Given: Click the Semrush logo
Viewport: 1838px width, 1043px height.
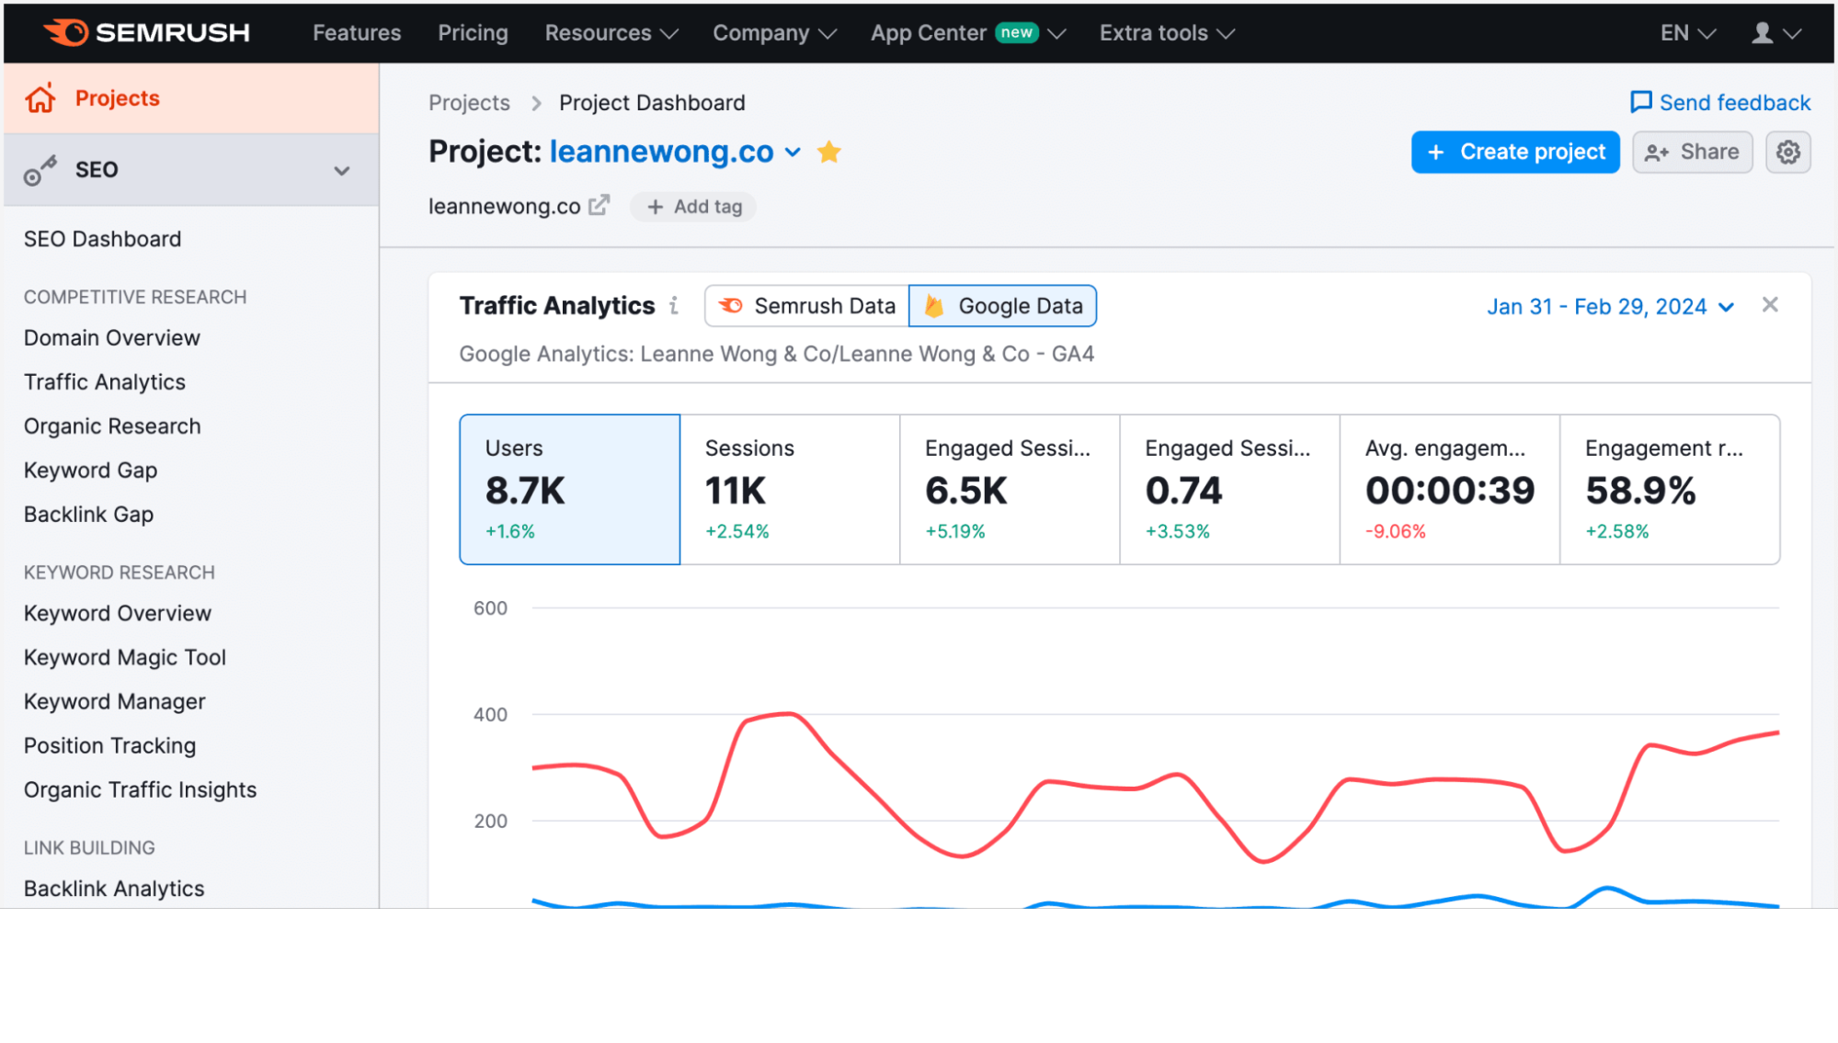Looking at the screenshot, I should 146,33.
